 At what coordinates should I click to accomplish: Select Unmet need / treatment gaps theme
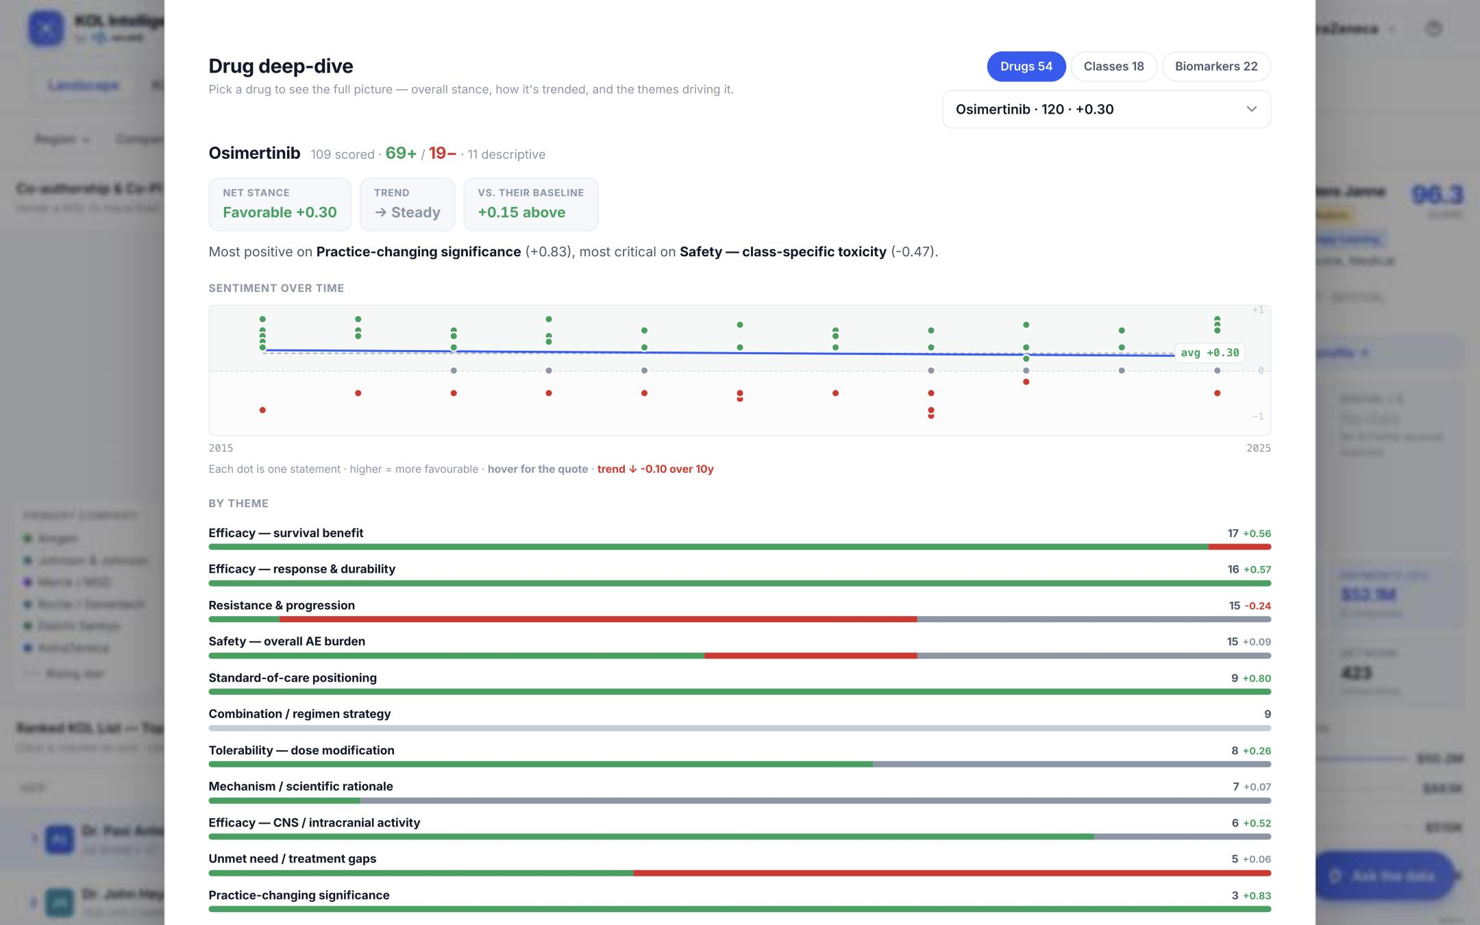(740, 864)
